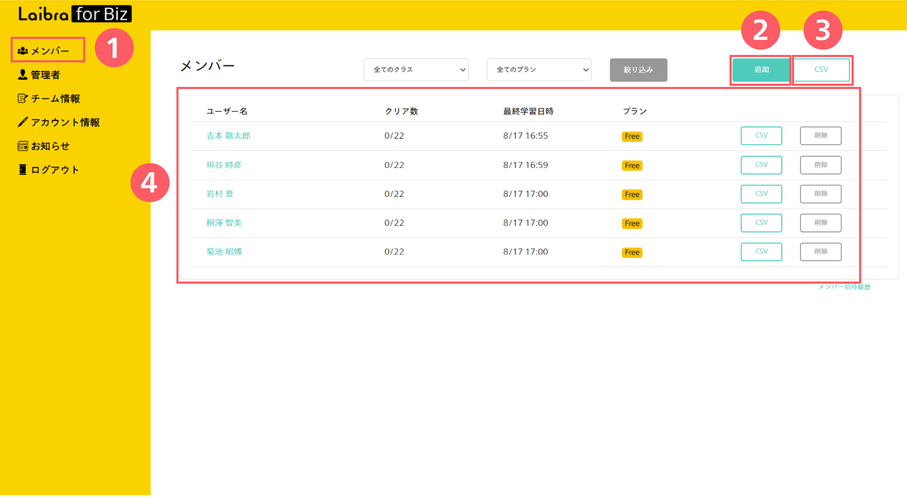
Task: Open the 全てのプラン plan dropdown
Action: tap(539, 70)
